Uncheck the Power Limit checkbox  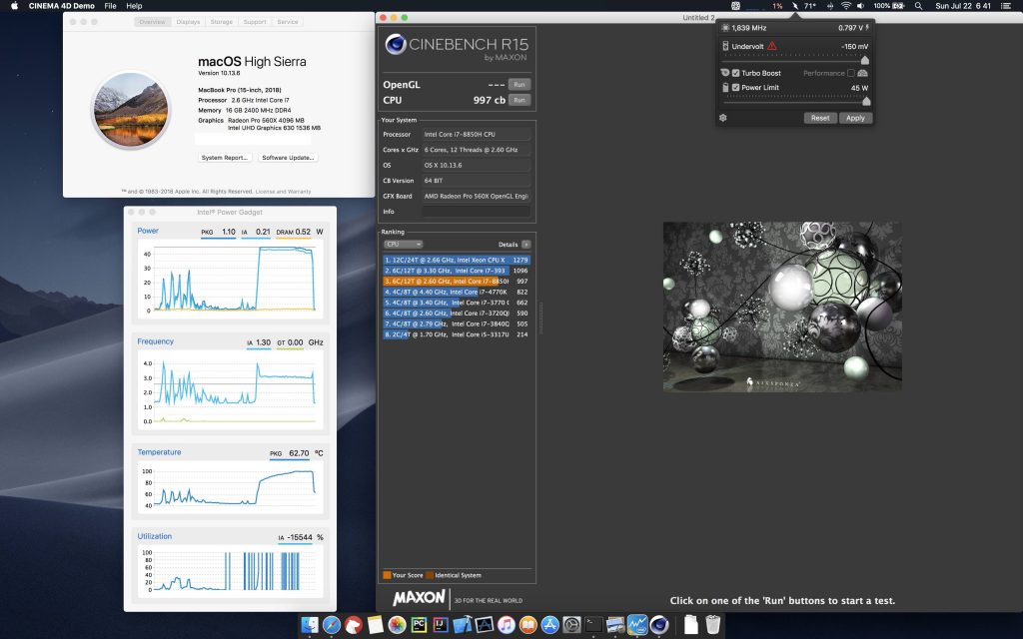click(x=736, y=88)
